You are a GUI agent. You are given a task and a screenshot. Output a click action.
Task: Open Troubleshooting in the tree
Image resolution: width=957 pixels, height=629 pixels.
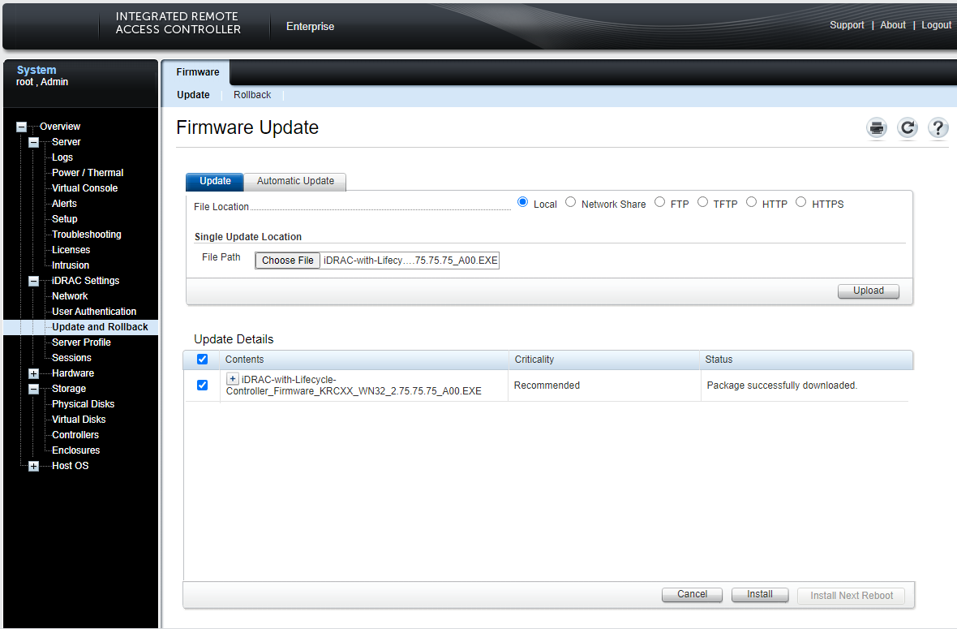point(87,235)
